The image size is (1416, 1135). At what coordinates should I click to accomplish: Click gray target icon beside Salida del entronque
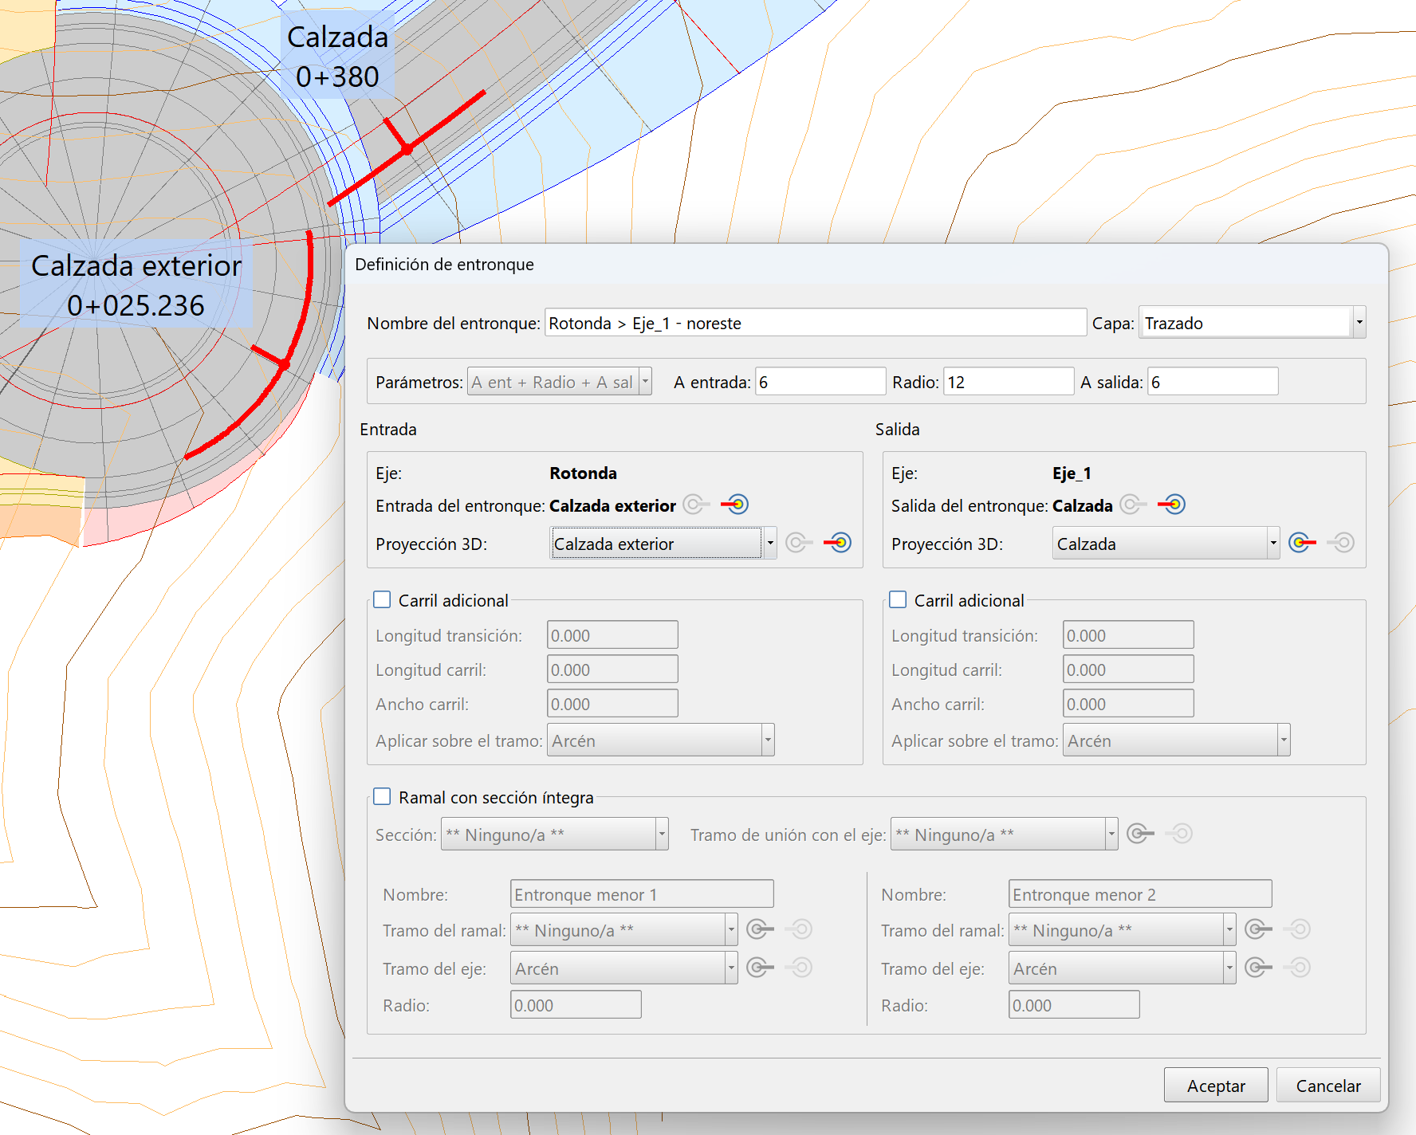(1133, 505)
